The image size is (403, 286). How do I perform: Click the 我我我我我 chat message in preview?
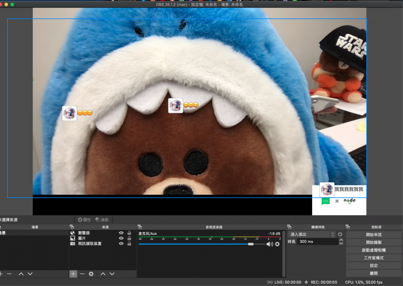[349, 189]
